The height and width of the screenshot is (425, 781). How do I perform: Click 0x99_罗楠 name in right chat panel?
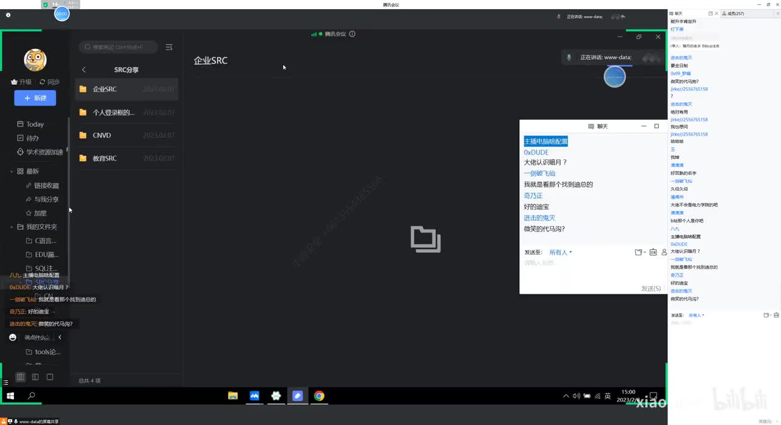681,73
